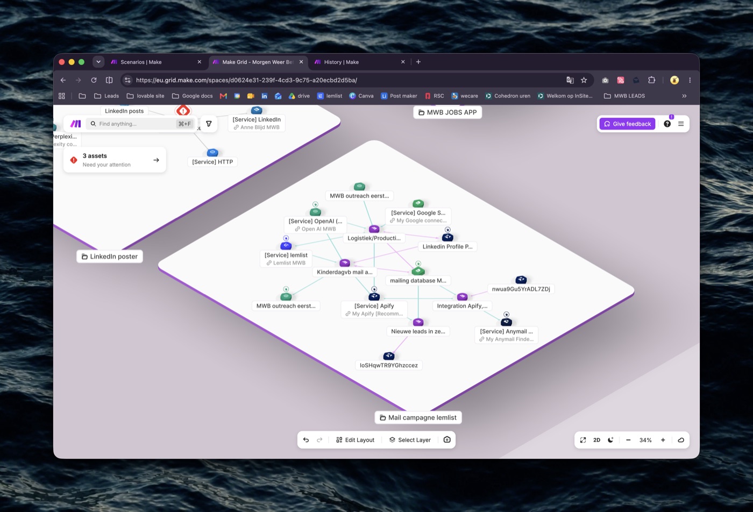Open the Leads bookmark folder
This screenshot has width=753, height=512.
point(106,96)
